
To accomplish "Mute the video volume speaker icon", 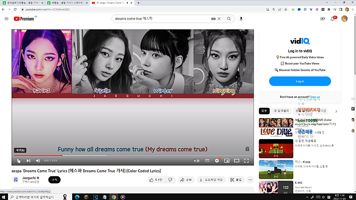I will (x=38, y=160).
